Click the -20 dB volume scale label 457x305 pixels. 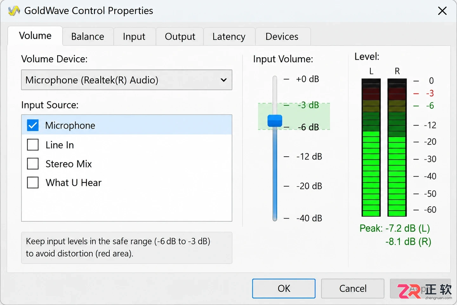(309, 186)
